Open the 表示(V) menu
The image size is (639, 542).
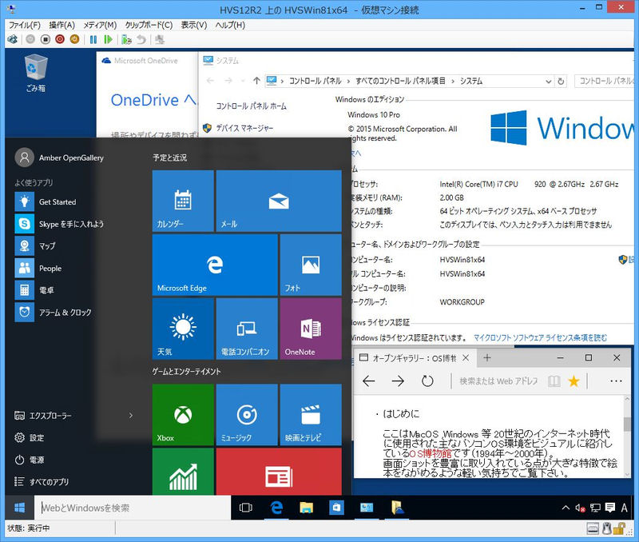(x=194, y=25)
